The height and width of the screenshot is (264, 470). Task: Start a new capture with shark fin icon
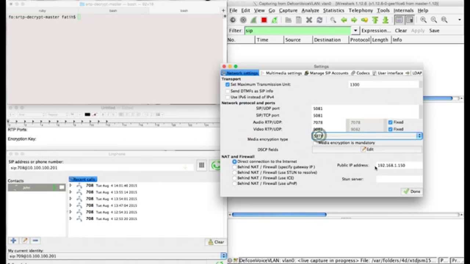pyautogui.click(x=254, y=20)
